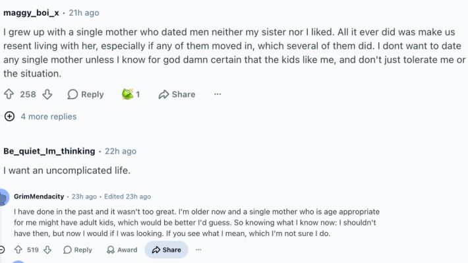Image resolution: width=468 pixels, height=263 pixels.
Task: Open GrimMendacity user profile
Action: [39, 196]
